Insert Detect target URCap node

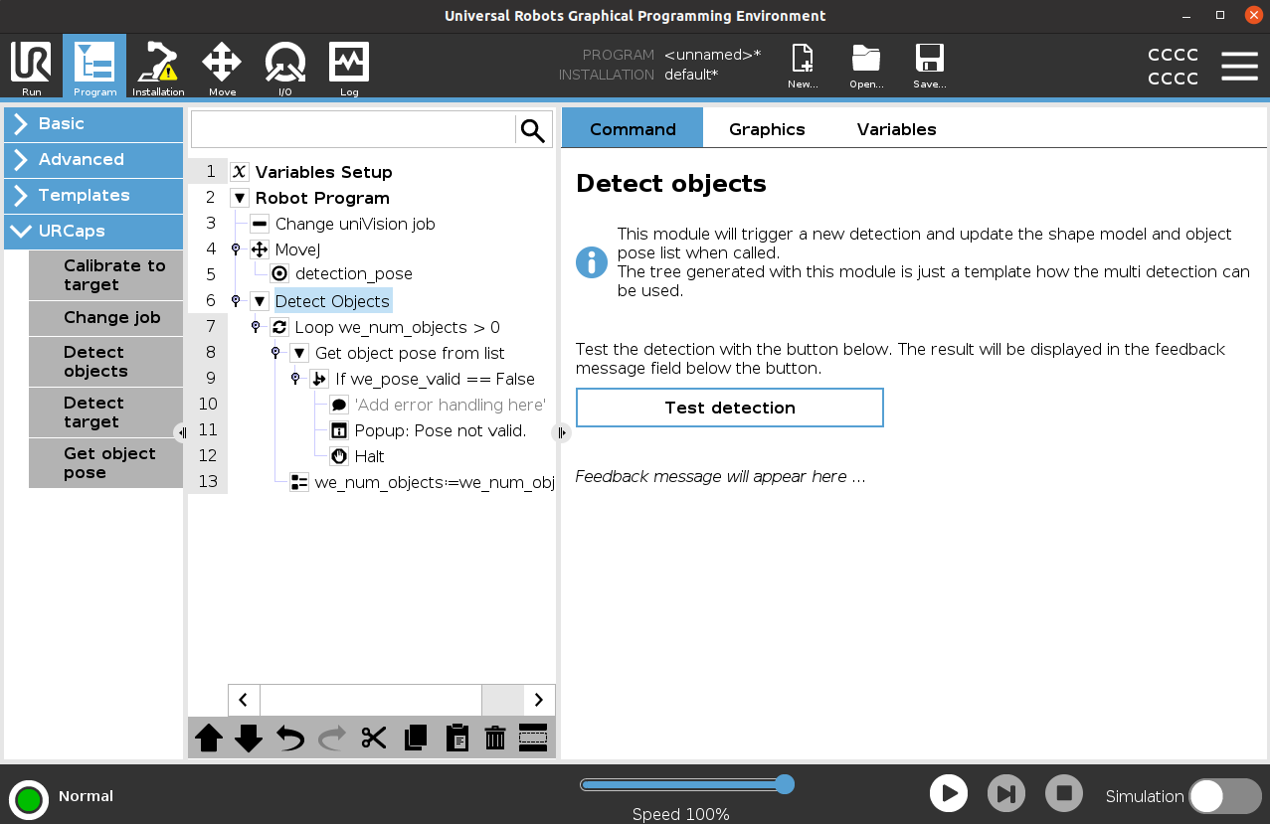[105, 412]
